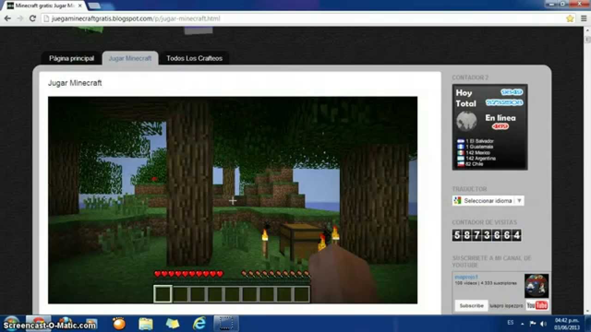Open the Windows Start button
The height and width of the screenshot is (332, 591).
(11, 324)
